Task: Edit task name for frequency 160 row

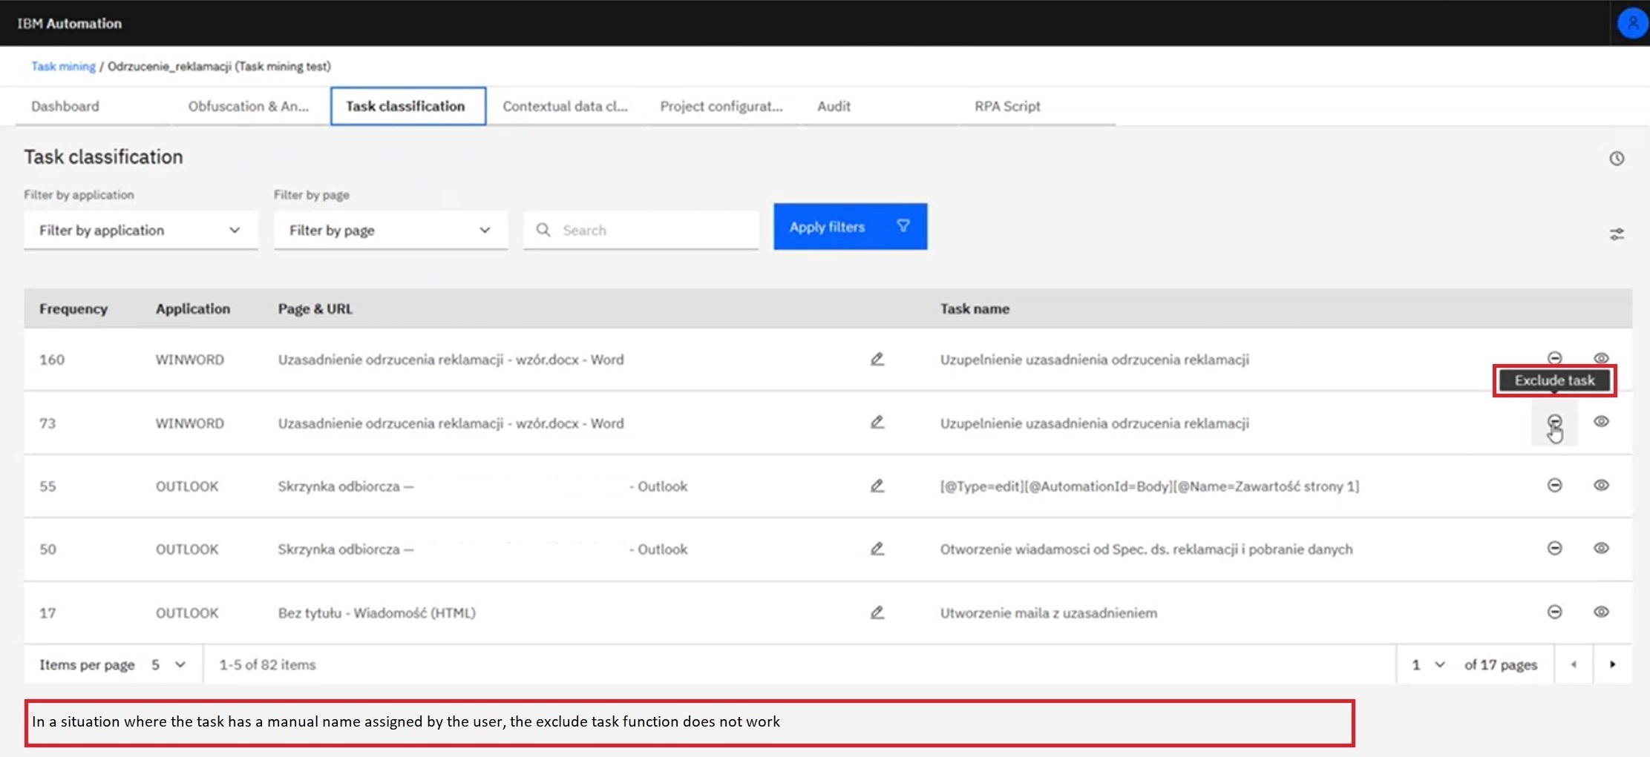Action: point(877,360)
